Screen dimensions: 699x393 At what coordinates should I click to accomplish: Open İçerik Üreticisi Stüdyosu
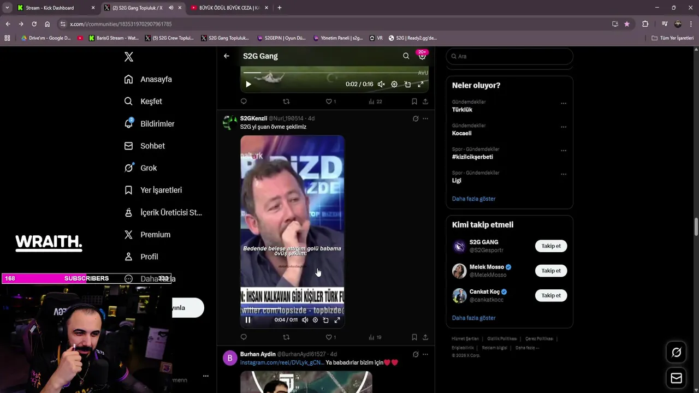click(x=163, y=212)
